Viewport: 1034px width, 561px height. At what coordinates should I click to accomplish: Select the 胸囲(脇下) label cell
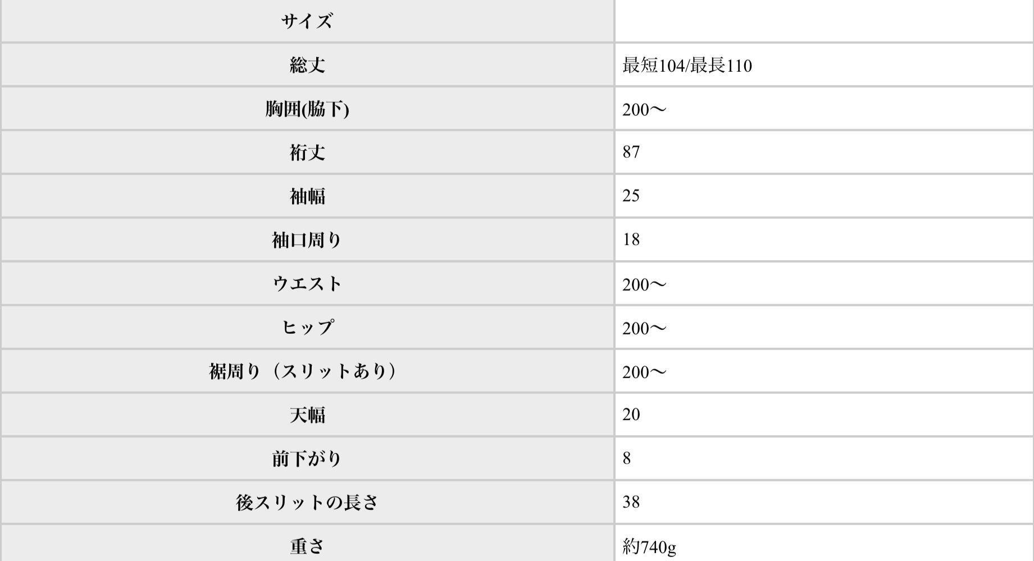coord(307,109)
